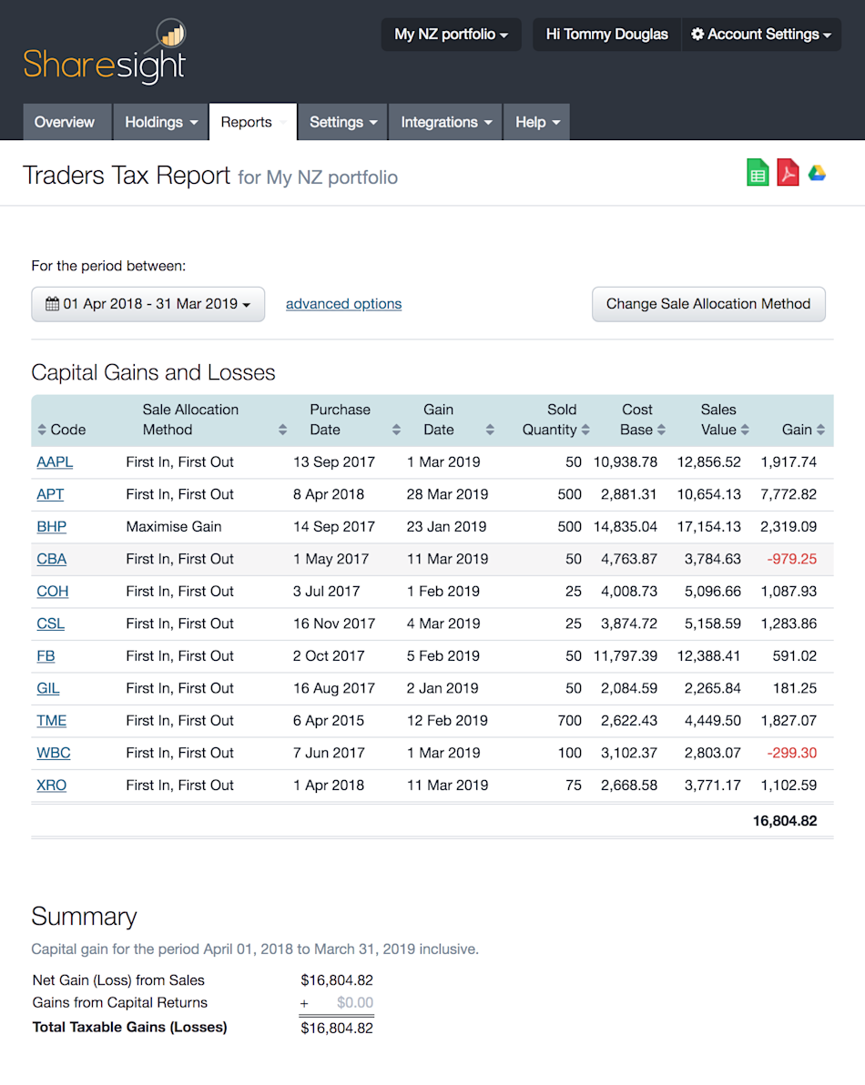Image resolution: width=865 pixels, height=1085 pixels.
Task: Sort by Purchase Date arrows
Action: coord(396,430)
